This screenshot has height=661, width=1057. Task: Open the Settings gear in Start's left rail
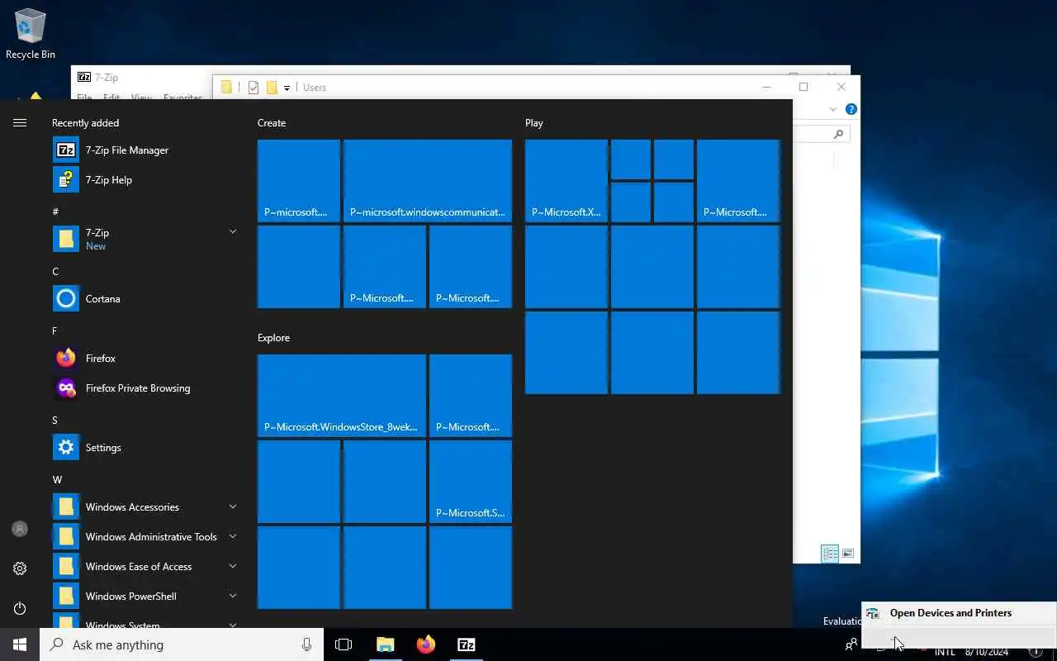pyautogui.click(x=20, y=568)
